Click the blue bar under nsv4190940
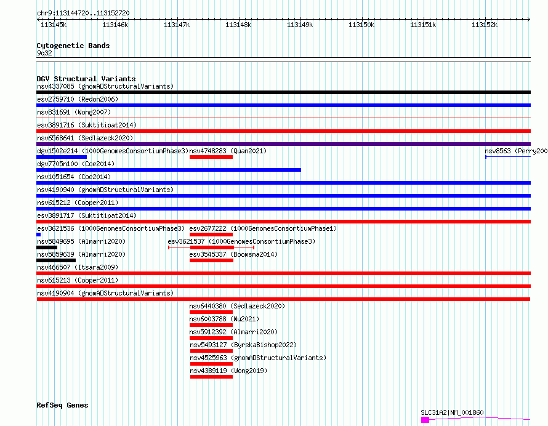 click(x=283, y=196)
